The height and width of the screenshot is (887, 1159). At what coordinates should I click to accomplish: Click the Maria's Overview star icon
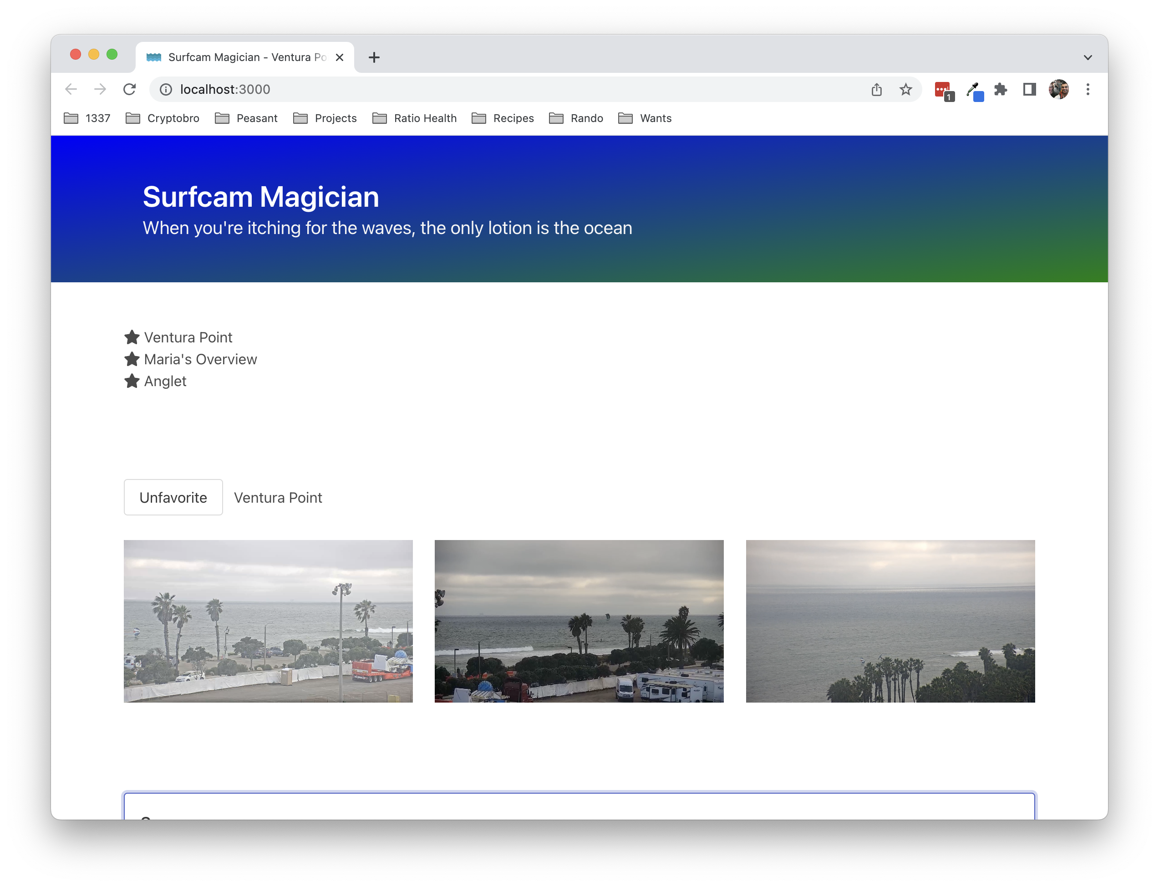(132, 359)
